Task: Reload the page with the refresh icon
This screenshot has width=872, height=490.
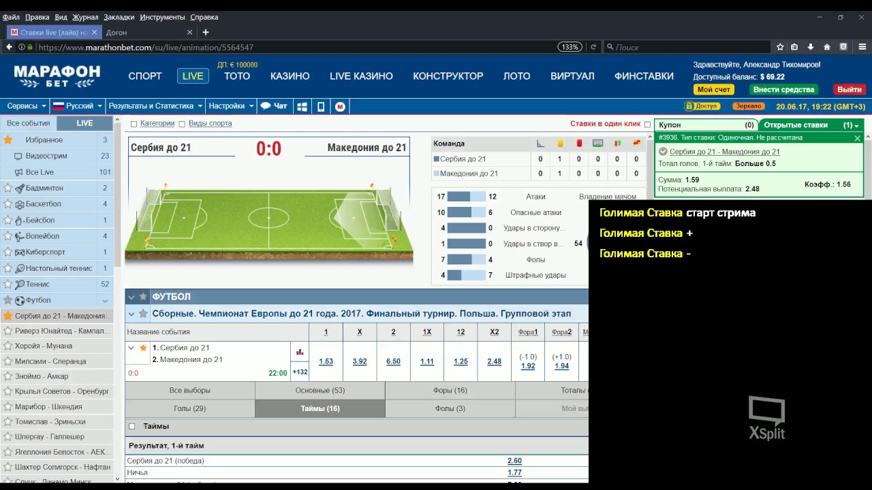Action: point(593,47)
